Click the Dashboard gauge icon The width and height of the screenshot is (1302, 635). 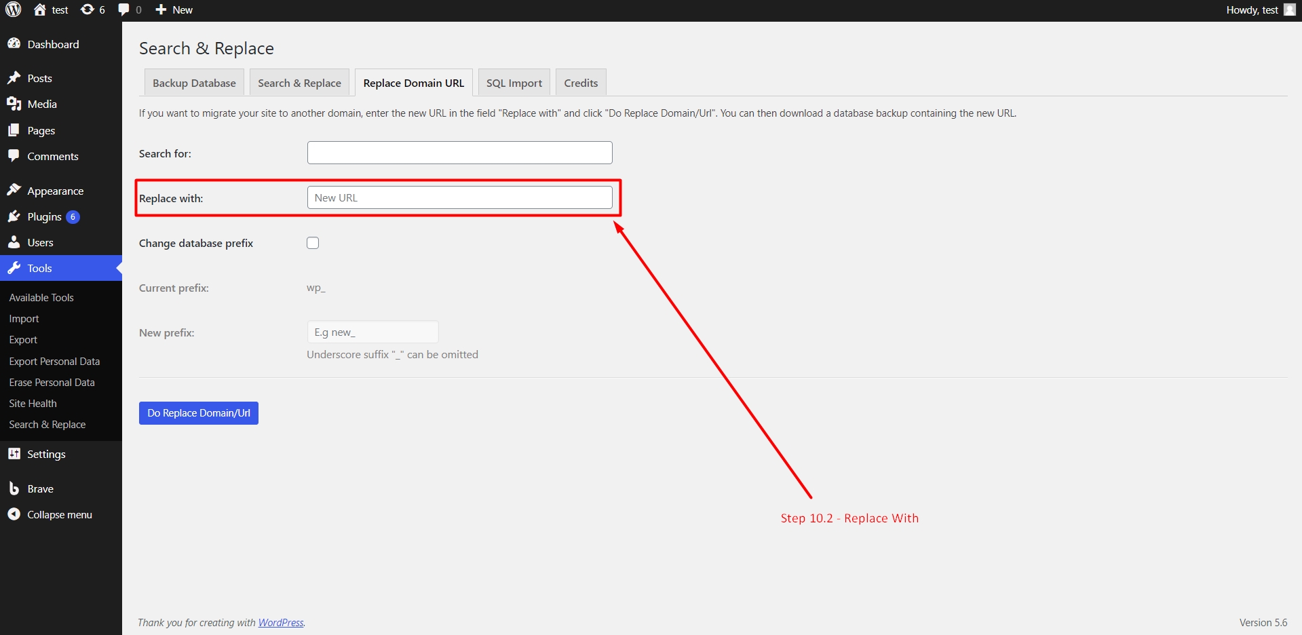(x=14, y=43)
